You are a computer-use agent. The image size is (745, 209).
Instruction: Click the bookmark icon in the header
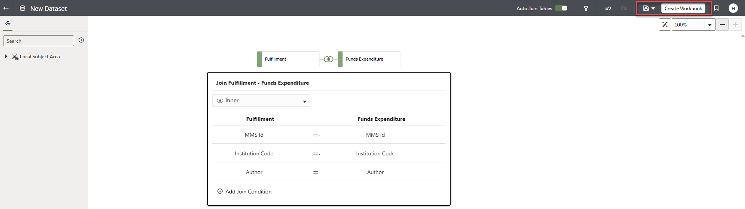click(716, 8)
